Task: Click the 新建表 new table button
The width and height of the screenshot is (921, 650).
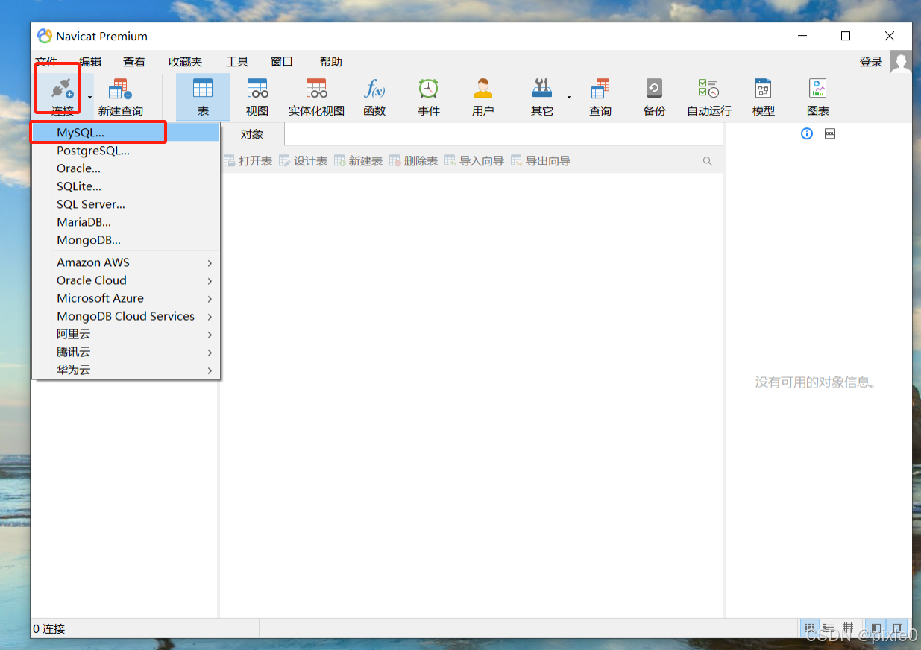Action: (359, 161)
